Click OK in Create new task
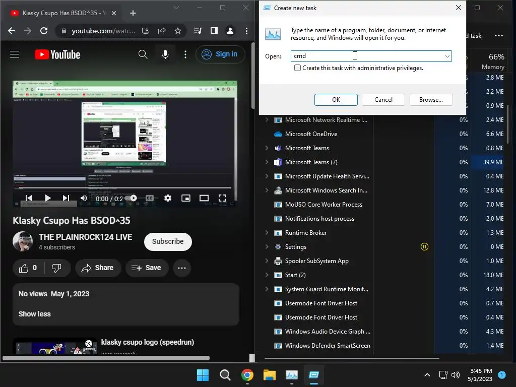 (x=336, y=100)
